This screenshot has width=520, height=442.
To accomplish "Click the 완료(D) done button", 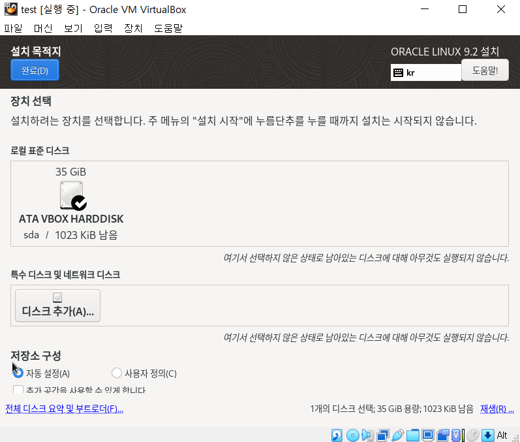I will [35, 70].
